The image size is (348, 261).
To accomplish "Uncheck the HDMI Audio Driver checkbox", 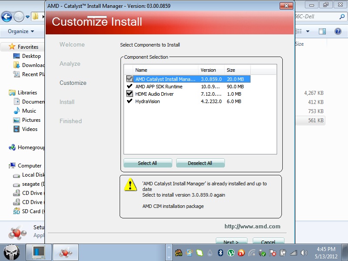I will pyautogui.click(x=129, y=94).
